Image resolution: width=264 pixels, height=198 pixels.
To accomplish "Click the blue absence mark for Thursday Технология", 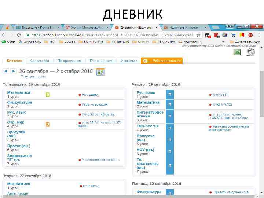I will tap(170, 128).
